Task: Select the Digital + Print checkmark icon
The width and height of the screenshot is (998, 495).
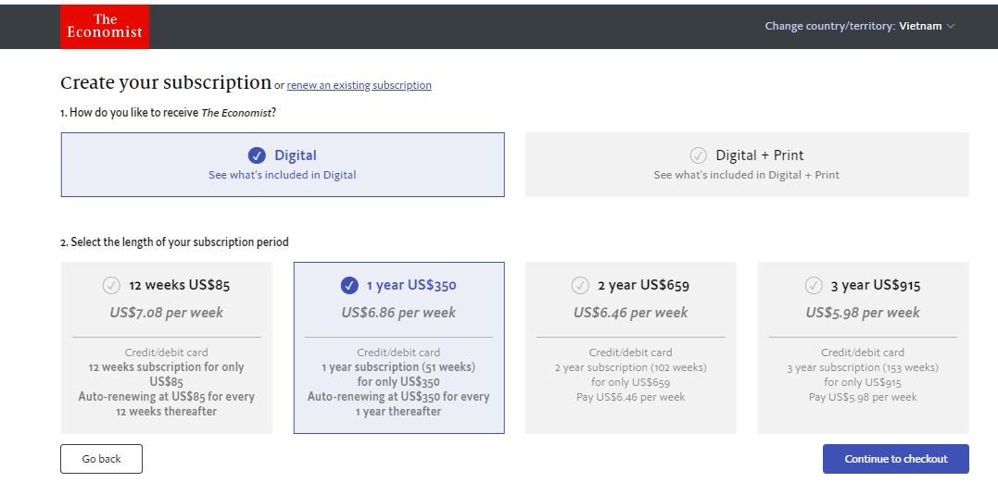Action: (699, 155)
